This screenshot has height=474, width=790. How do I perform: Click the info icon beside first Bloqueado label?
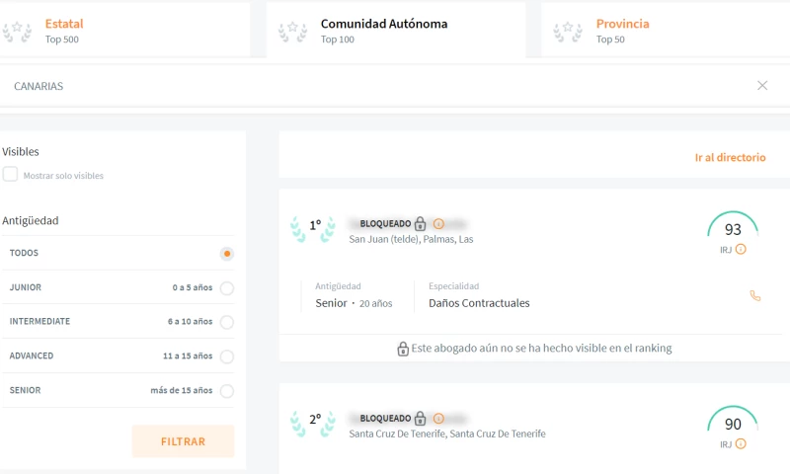click(438, 224)
